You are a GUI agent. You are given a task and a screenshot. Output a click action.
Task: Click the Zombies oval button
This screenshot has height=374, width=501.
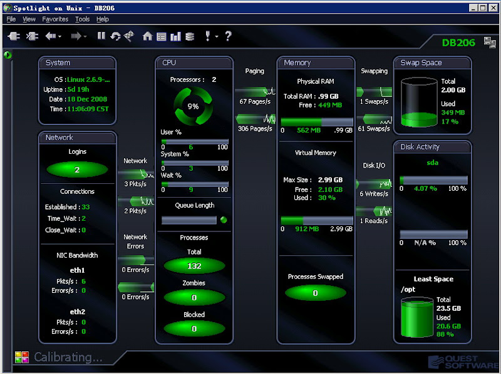[194, 298]
